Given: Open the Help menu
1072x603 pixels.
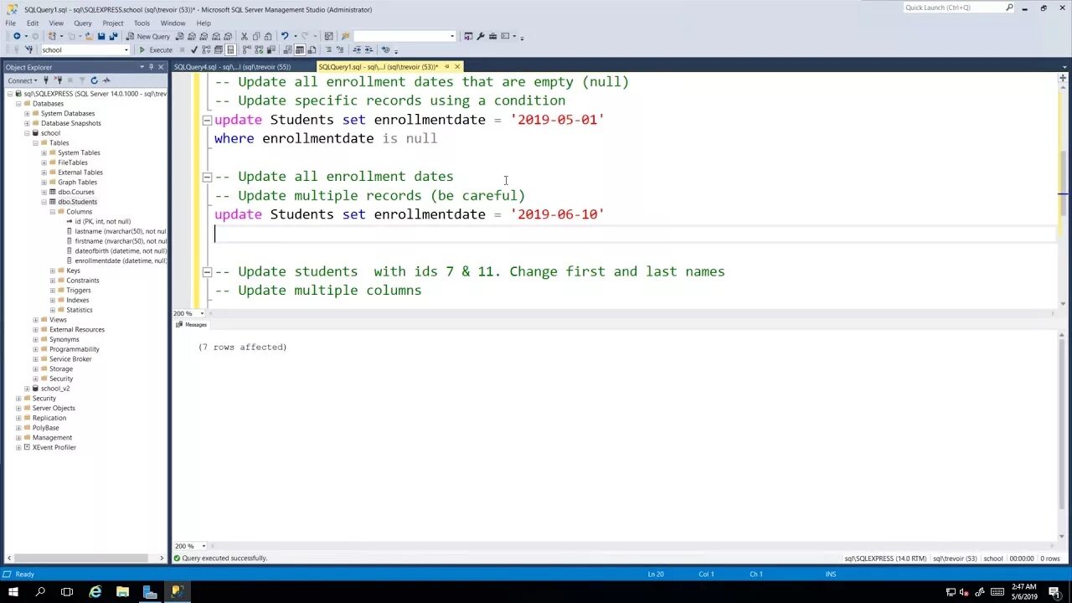Looking at the screenshot, I should click(x=204, y=23).
